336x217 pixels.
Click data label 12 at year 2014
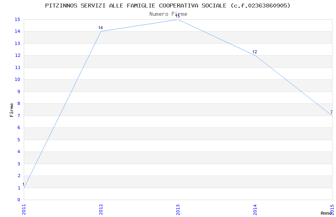coord(255,52)
